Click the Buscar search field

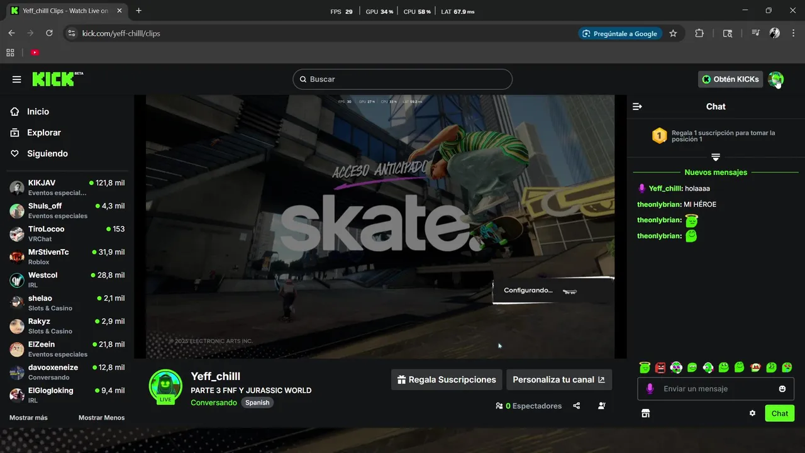point(402,79)
